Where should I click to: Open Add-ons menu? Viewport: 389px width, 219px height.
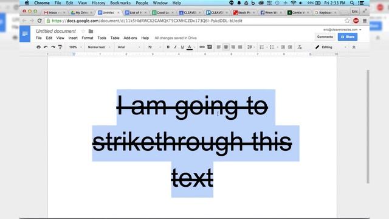pyautogui.click(x=130, y=38)
